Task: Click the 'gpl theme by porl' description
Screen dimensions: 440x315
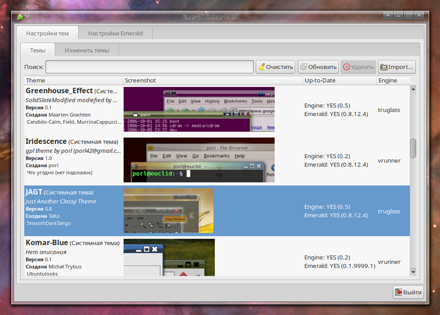Action: click(73, 151)
